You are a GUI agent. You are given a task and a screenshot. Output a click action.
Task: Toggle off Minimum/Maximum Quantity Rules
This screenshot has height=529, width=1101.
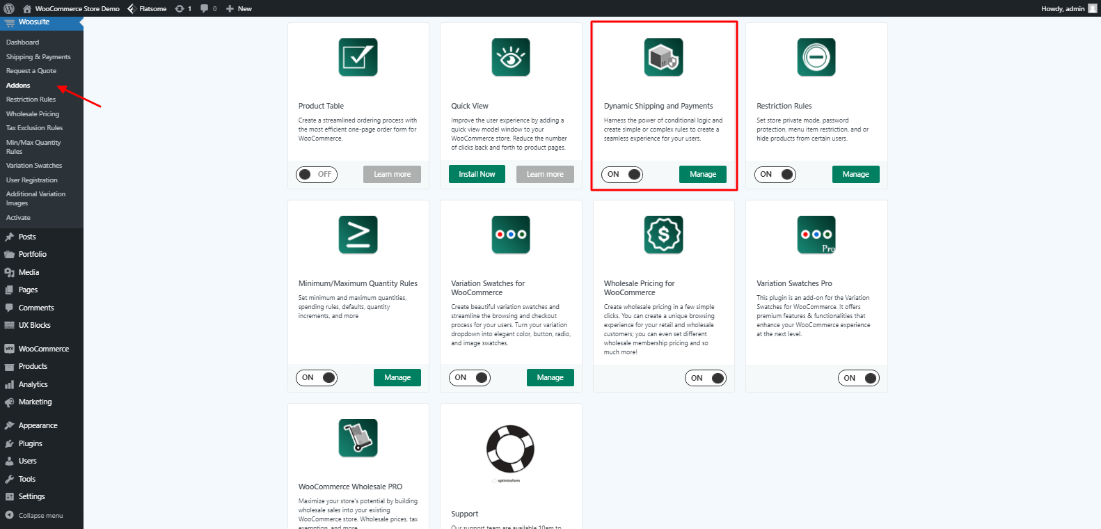coord(317,377)
